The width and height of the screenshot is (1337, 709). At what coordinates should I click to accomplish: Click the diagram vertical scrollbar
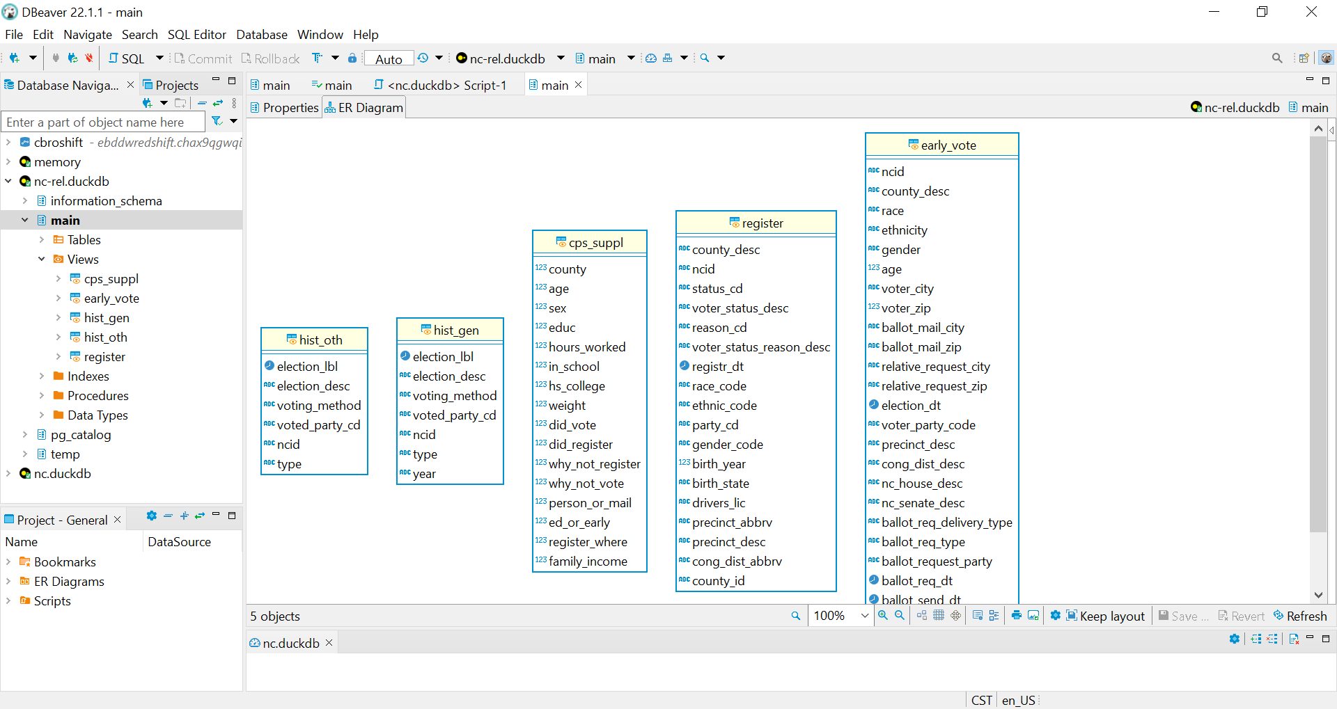coord(1318,334)
